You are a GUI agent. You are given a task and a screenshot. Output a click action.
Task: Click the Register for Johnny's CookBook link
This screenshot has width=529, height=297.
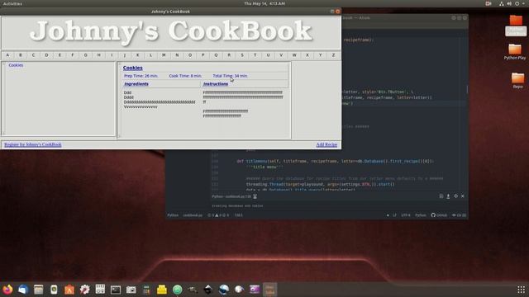pyautogui.click(x=33, y=144)
